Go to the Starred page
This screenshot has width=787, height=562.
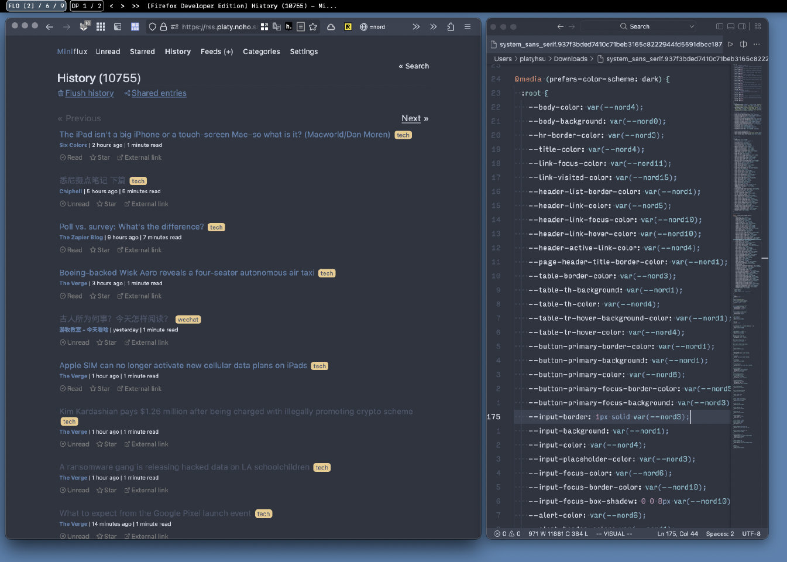click(142, 52)
